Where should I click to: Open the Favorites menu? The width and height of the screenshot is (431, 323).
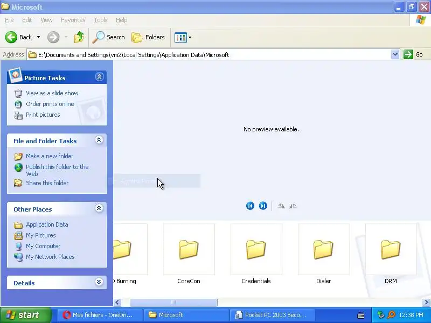[x=73, y=20]
